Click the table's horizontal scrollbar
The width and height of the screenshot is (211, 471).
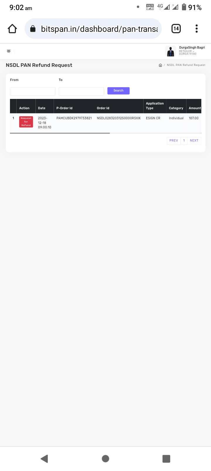coord(60,133)
